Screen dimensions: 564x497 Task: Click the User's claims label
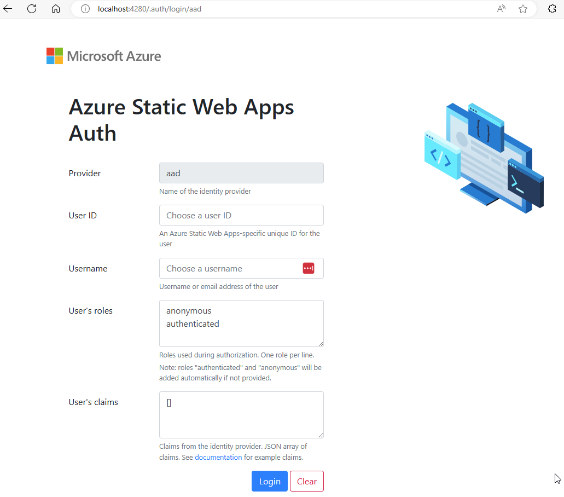click(x=93, y=402)
